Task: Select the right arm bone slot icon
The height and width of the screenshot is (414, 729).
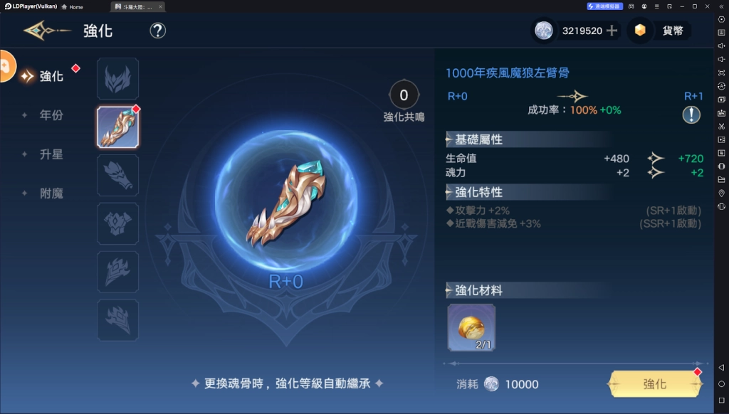Action: tap(117, 175)
